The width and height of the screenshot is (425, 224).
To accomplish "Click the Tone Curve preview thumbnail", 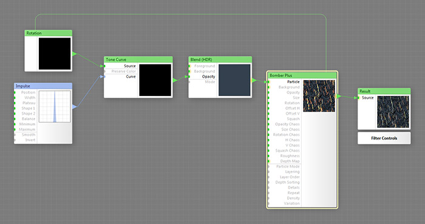I will [155, 80].
